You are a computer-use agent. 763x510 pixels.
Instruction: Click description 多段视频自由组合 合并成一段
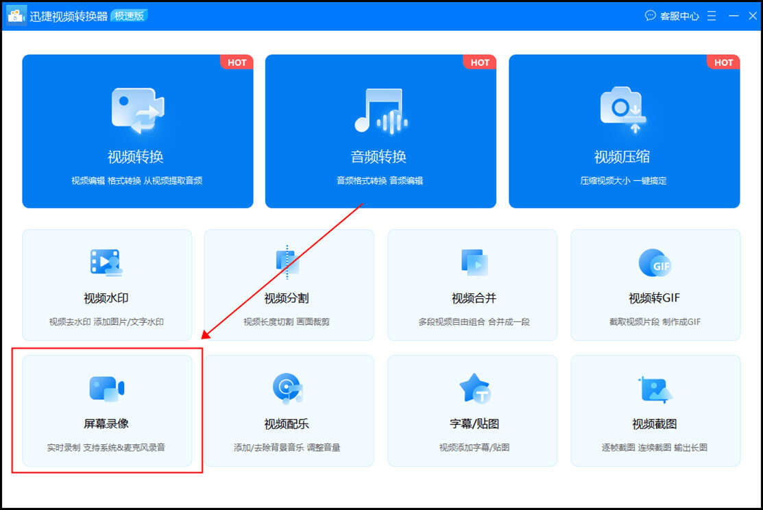pos(474,321)
